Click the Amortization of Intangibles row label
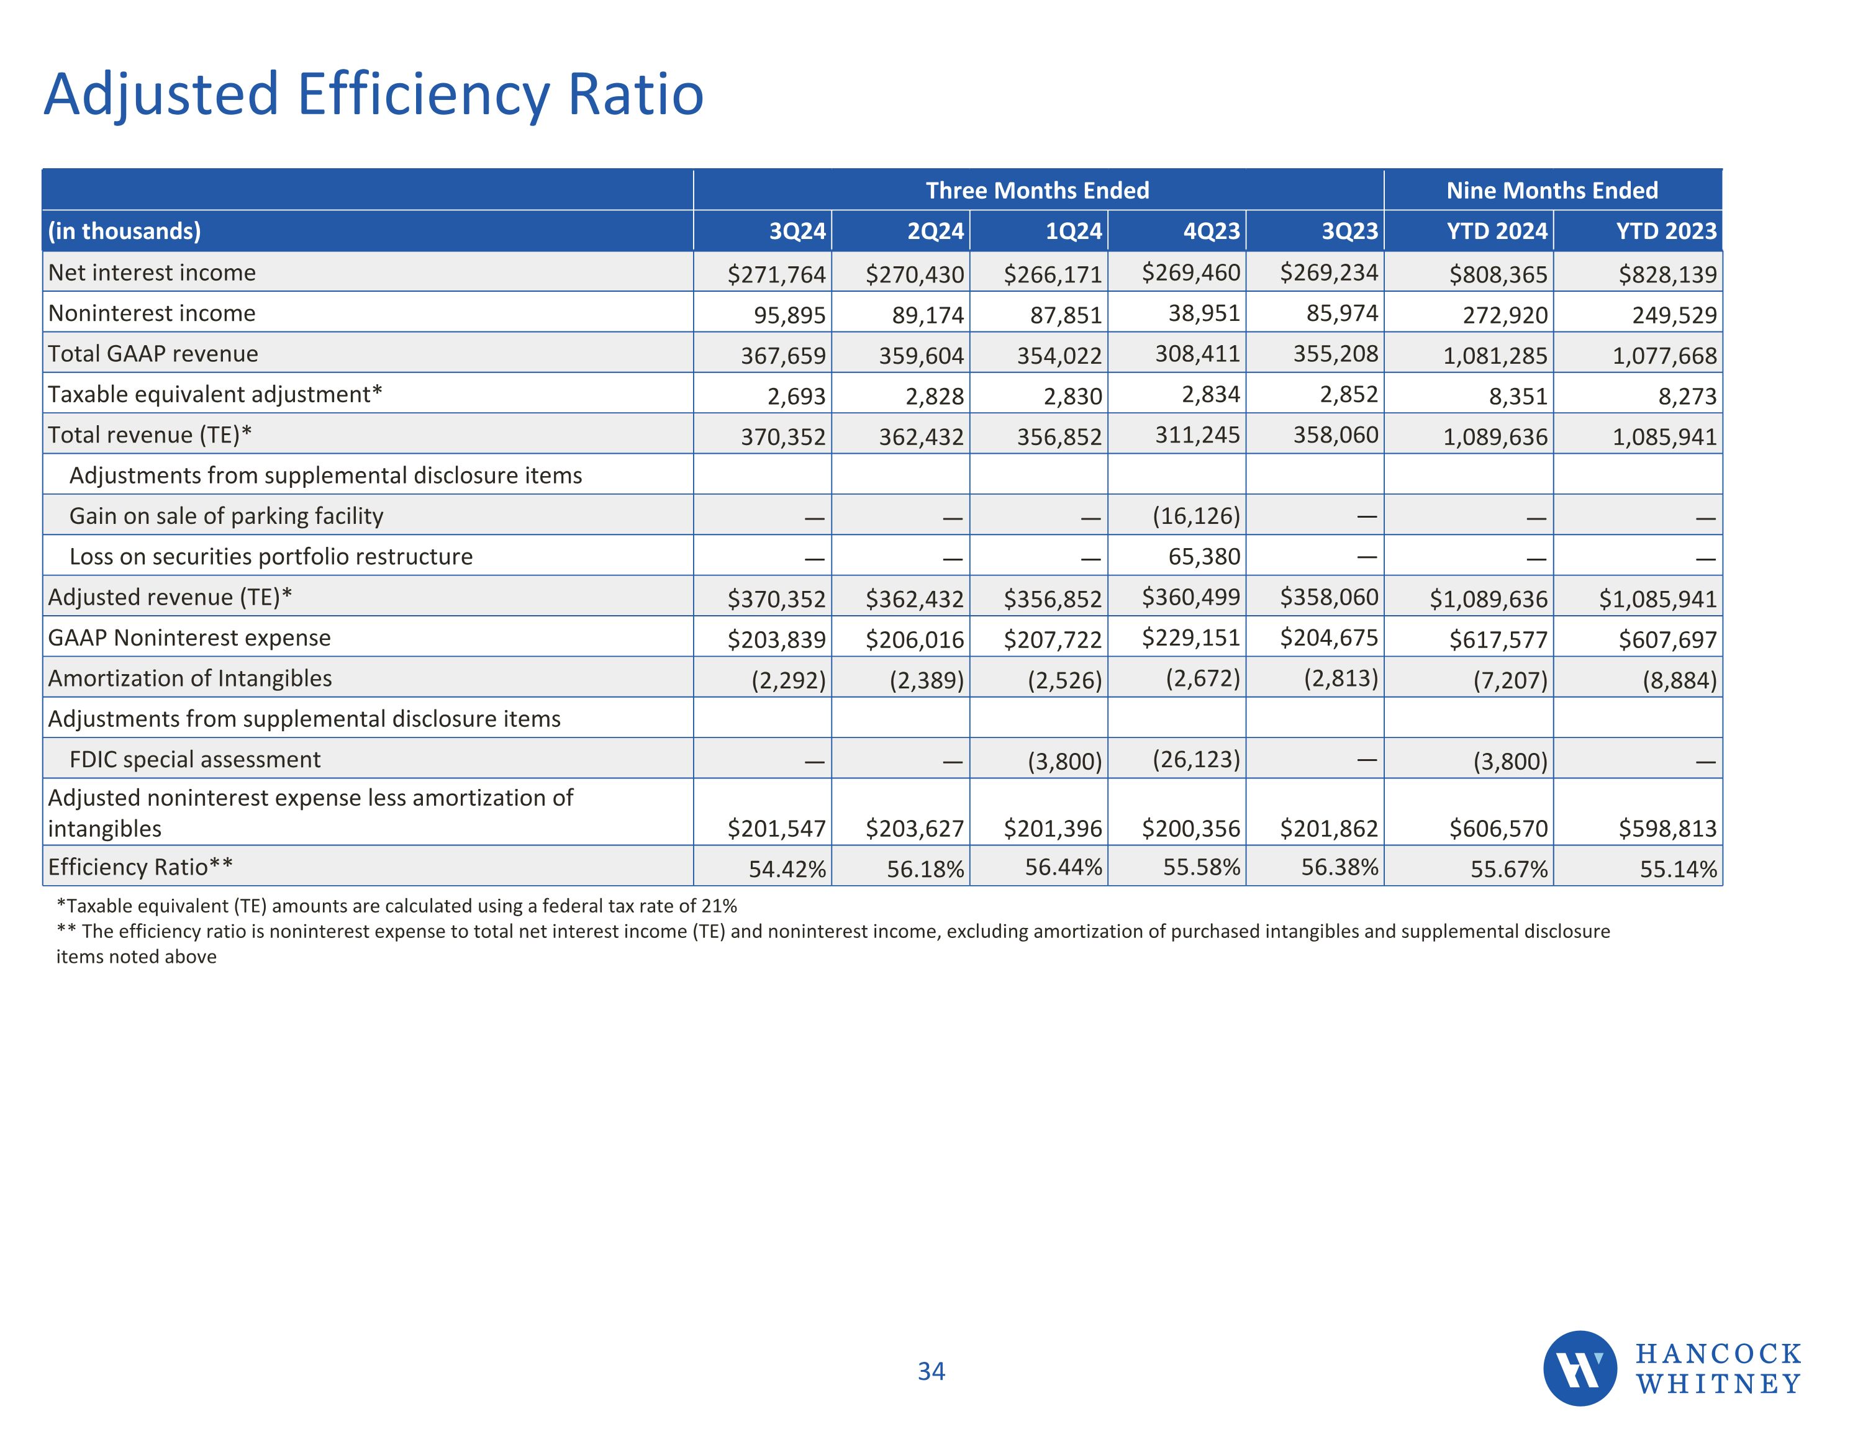This screenshot has height=1437, width=1863. coord(189,678)
